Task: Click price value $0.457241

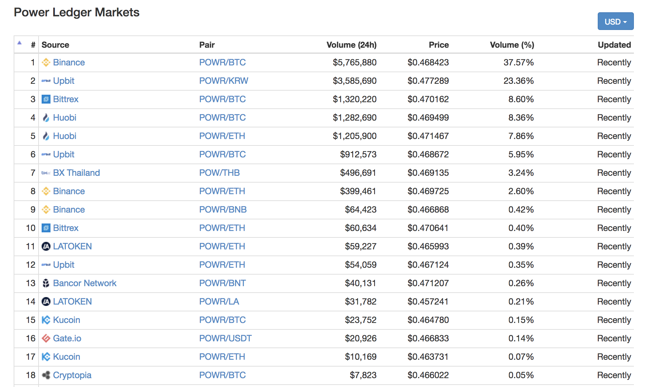Action: (x=428, y=301)
